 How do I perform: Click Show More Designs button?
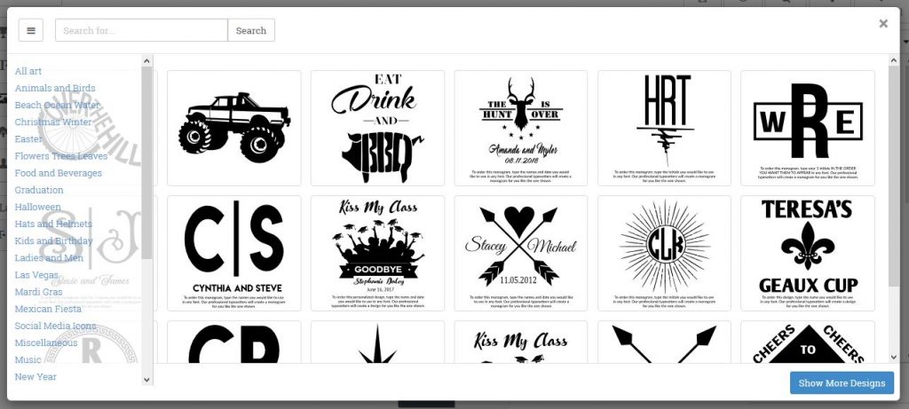[x=842, y=383]
